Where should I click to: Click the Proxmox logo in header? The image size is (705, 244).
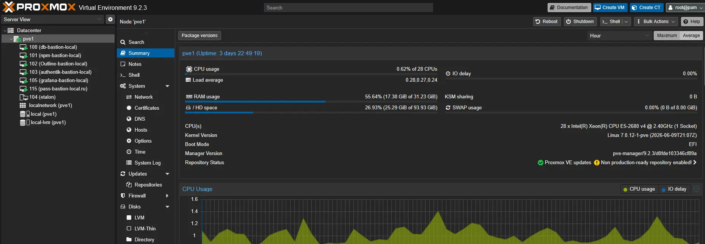coord(39,7)
